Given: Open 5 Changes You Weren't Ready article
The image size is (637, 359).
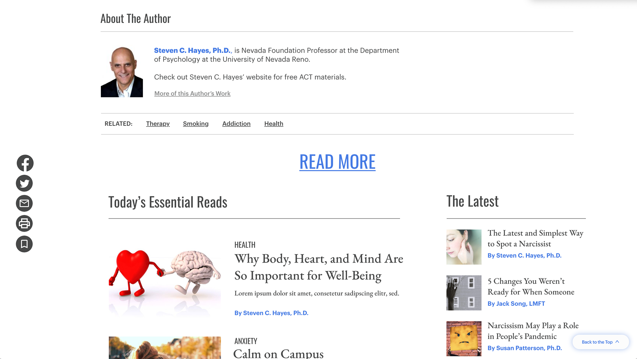Looking at the screenshot, I should pyautogui.click(x=531, y=286).
